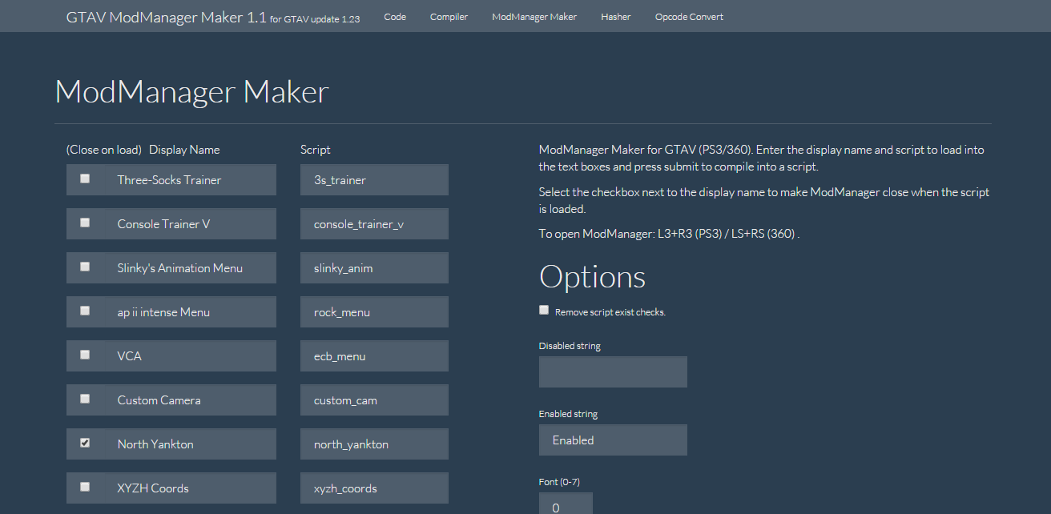Image resolution: width=1051 pixels, height=514 pixels.
Task: Tick the checkbox beside Slinky's Animation Menu
Action: pos(85,267)
